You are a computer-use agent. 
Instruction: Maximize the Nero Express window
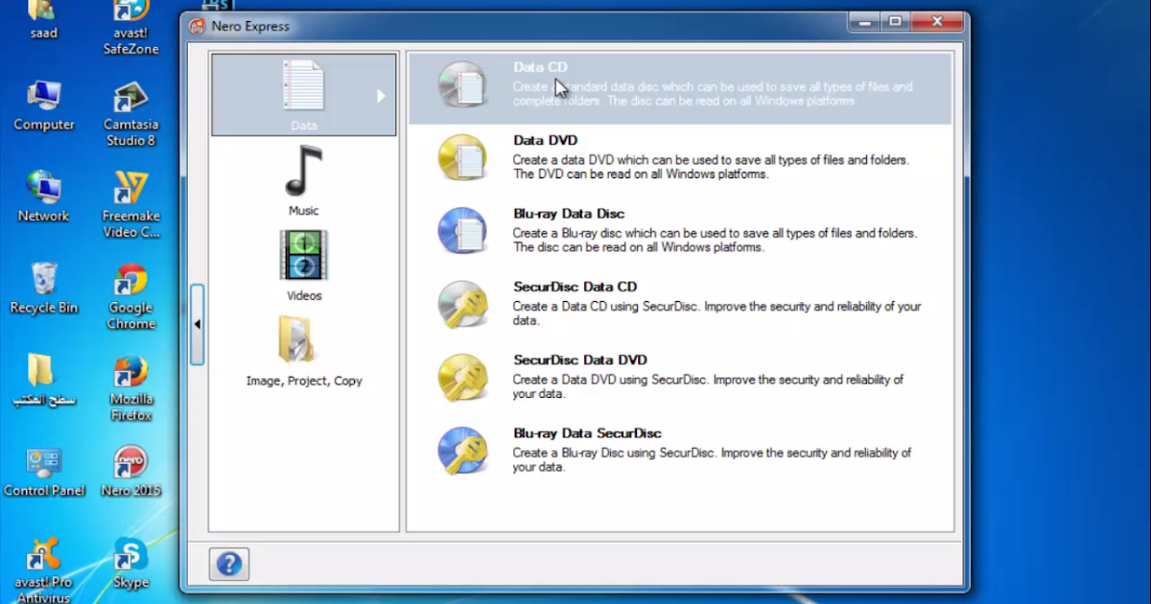pos(895,21)
